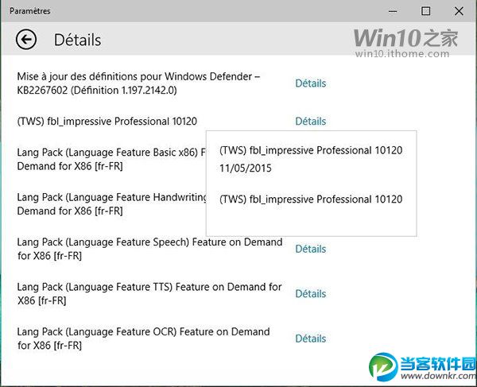Select Windows Defender KB2267602 update entry
Image resolution: width=477 pixels, height=387 pixels.
click(x=138, y=83)
